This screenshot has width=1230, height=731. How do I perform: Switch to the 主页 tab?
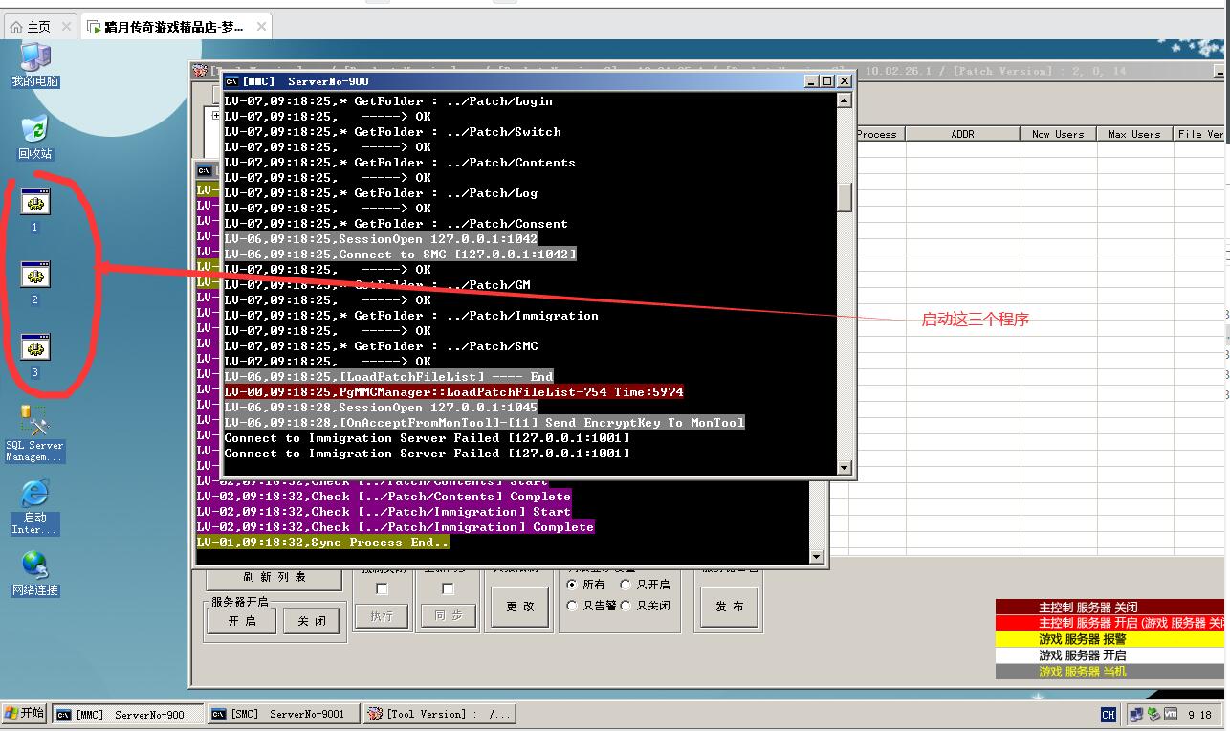[x=38, y=27]
